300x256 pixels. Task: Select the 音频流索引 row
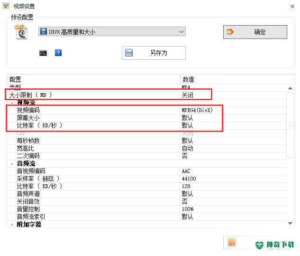click(x=147, y=217)
